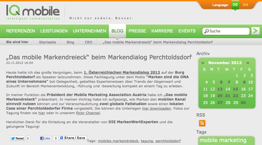
Task: Select day 7 in the November calendar
Action: click(x=229, y=82)
